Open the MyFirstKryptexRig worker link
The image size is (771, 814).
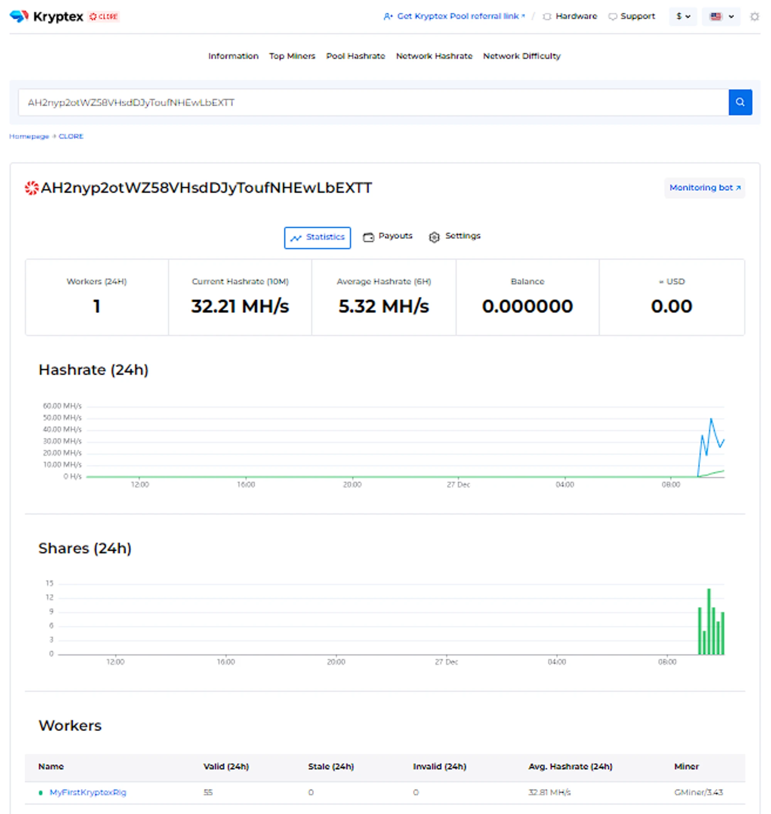(x=88, y=792)
